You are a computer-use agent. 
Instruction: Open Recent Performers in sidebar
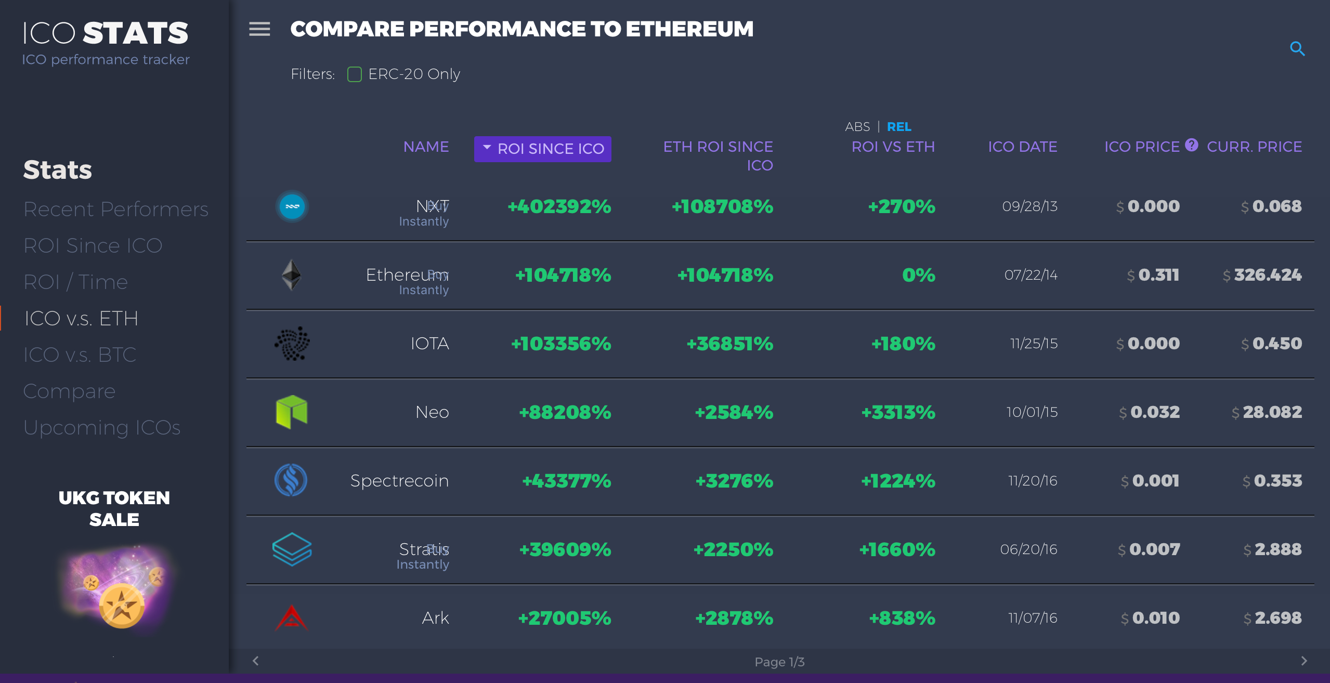[x=116, y=209]
